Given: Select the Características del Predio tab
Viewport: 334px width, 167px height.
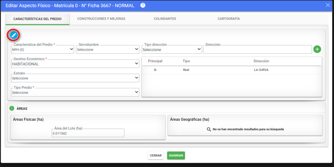Looking at the screenshot, I should point(37,19).
